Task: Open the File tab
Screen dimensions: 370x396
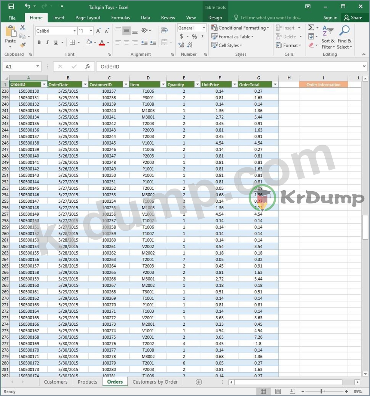Action: coord(12,18)
